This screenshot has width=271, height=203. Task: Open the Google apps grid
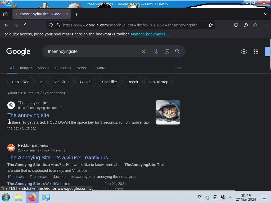point(256,52)
